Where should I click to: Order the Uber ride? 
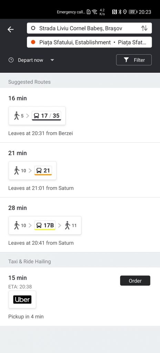pos(135,281)
